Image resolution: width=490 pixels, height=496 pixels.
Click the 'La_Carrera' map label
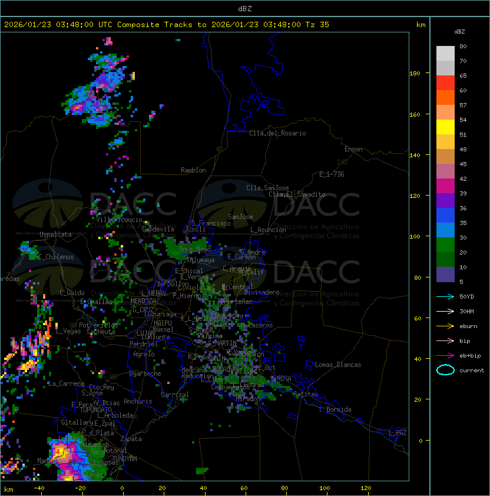(x=65, y=383)
